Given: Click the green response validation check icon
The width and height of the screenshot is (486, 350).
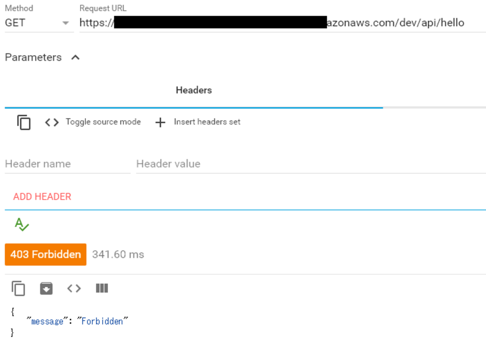Looking at the screenshot, I should pyautogui.click(x=22, y=224).
